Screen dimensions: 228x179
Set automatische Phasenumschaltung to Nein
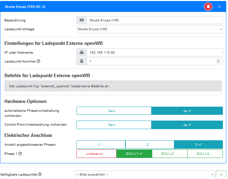point(114,111)
